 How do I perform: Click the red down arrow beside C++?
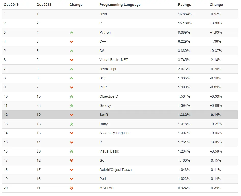[x=72, y=42]
